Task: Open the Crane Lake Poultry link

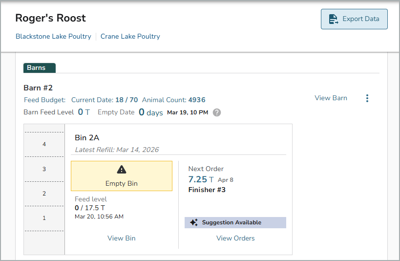Action: coord(130,36)
